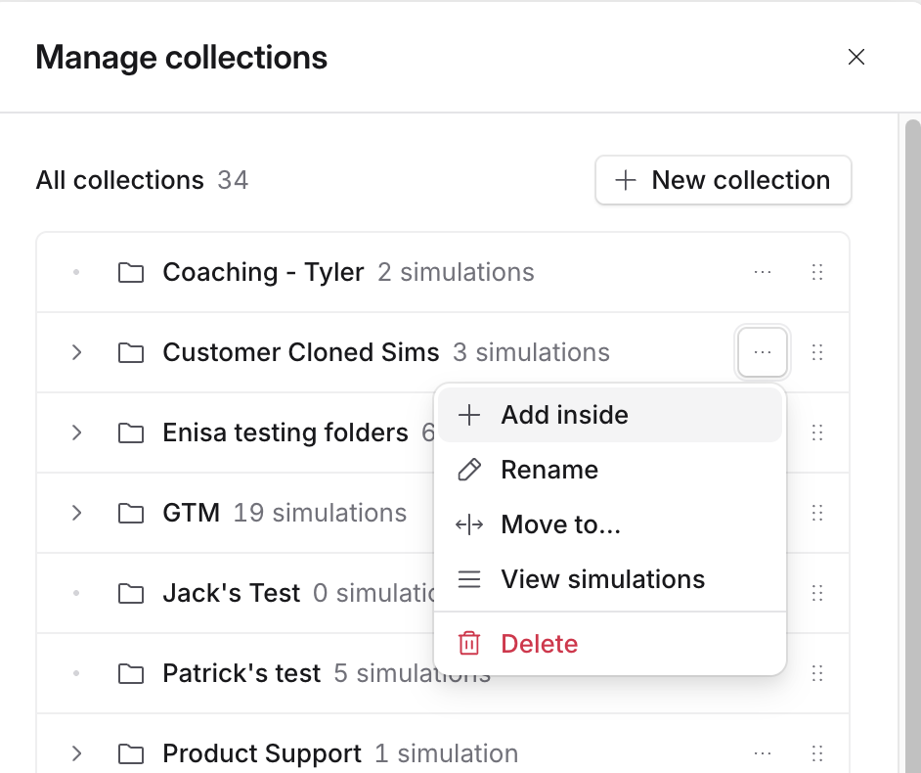The height and width of the screenshot is (773, 921).
Task: Select the Jack's Test collection name
Action: click(x=232, y=593)
